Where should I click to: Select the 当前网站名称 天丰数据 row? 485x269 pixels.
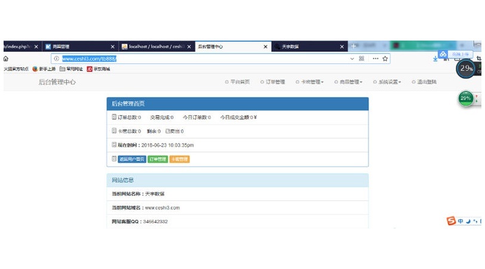[x=238, y=194]
